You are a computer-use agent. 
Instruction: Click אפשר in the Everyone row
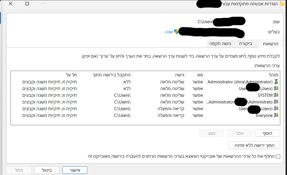(197, 115)
